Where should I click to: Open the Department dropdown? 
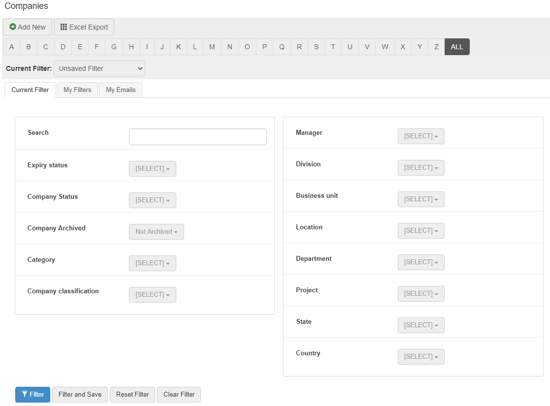click(421, 262)
